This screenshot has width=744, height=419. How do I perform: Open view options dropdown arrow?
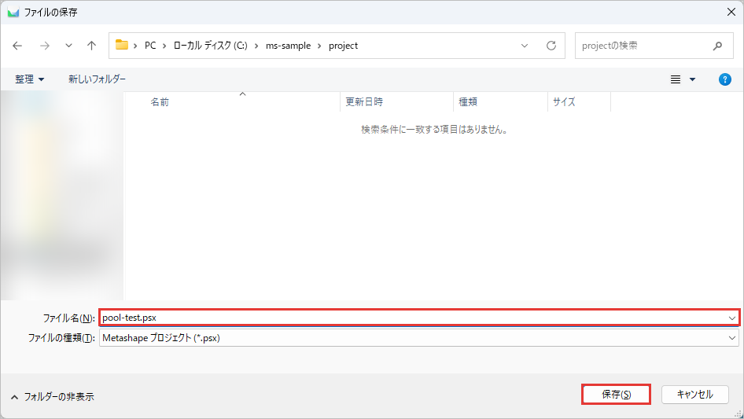[x=692, y=79]
